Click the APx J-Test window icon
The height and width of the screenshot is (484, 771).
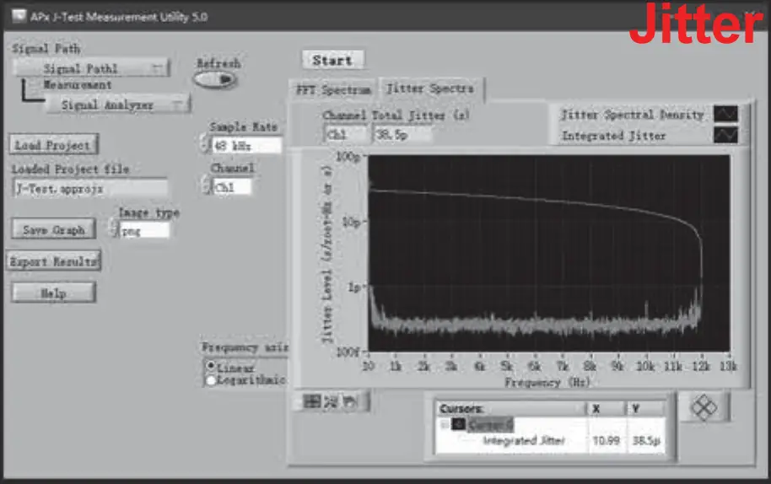tap(19, 16)
